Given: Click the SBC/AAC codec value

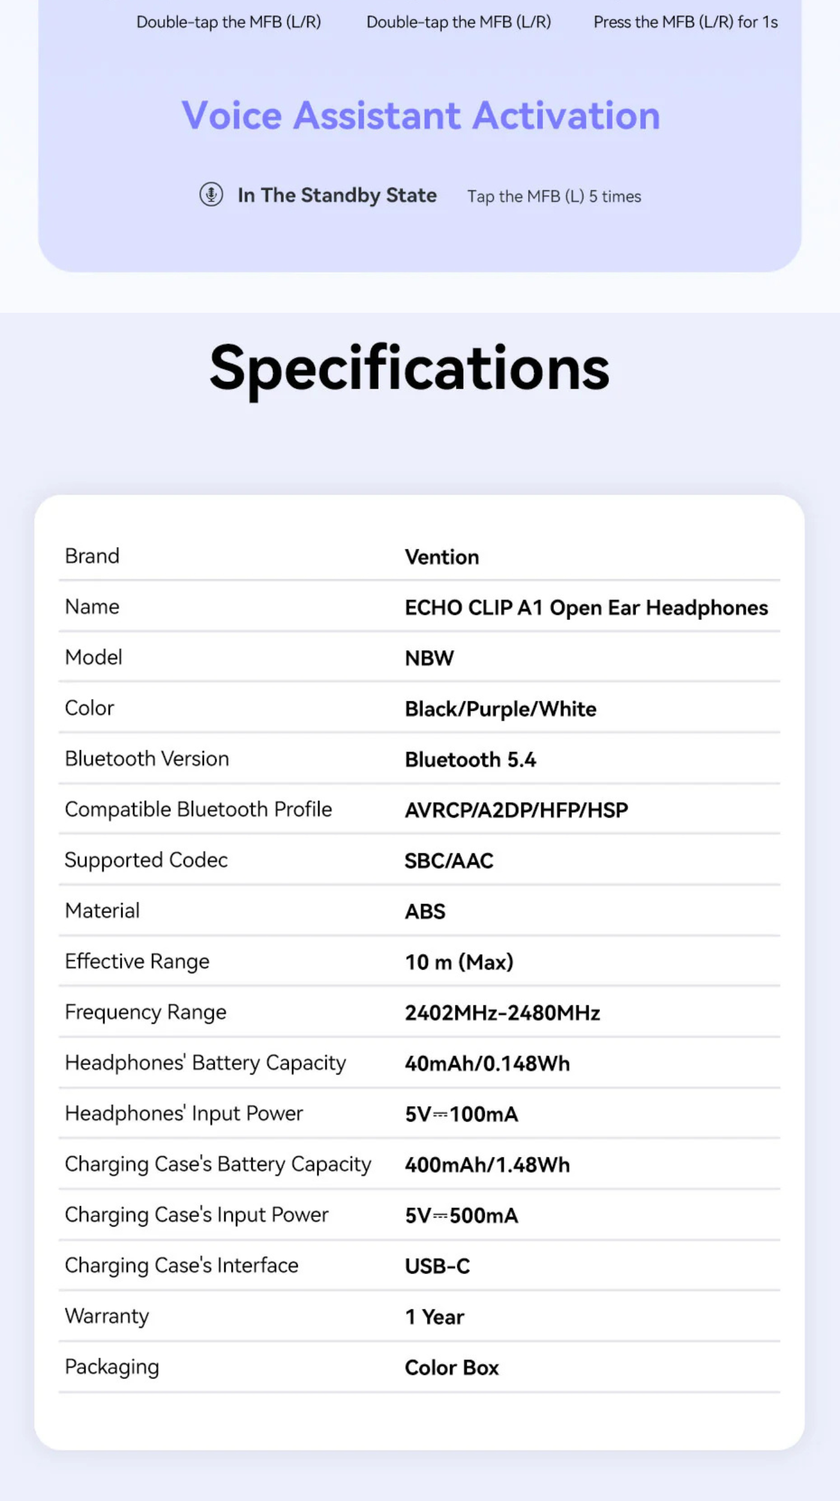Looking at the screenshot, I should point(449,861).
